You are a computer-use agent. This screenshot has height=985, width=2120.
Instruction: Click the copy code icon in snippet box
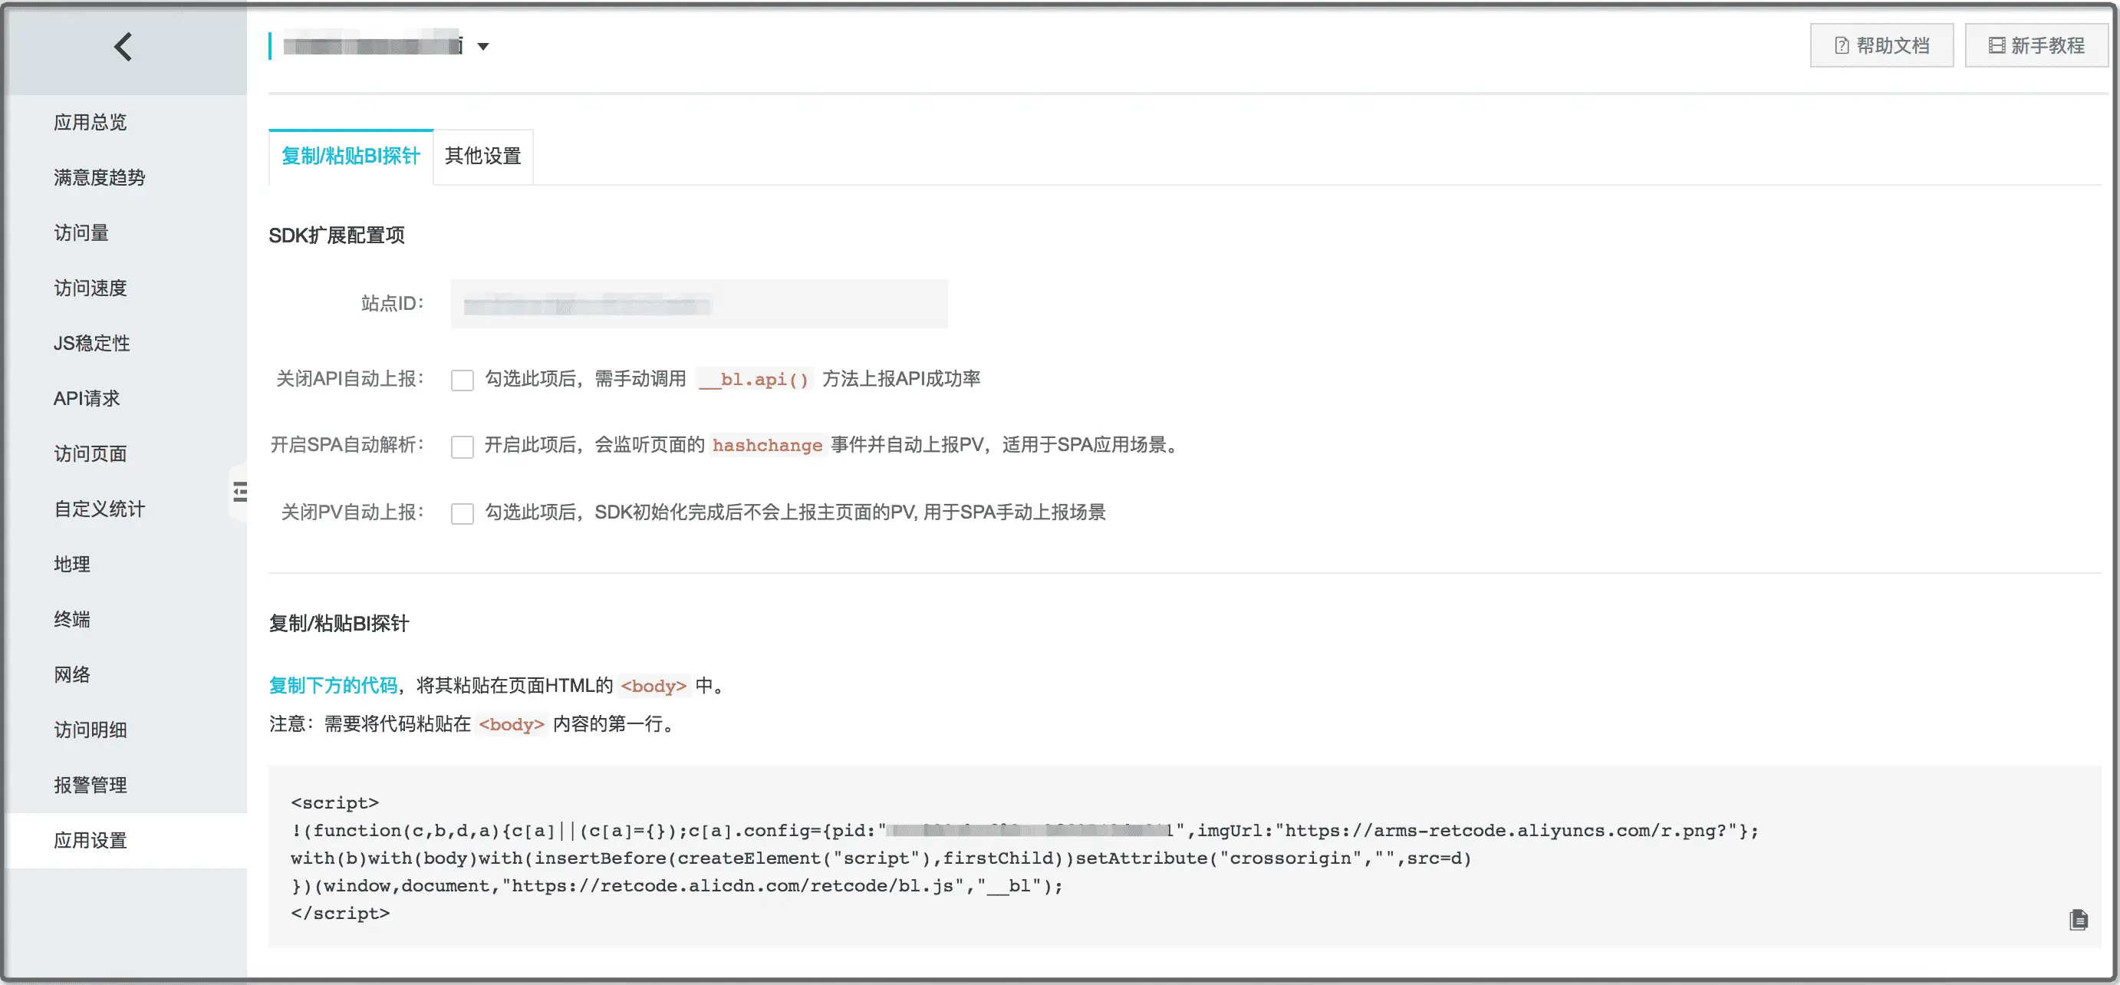coord(2078,920)
